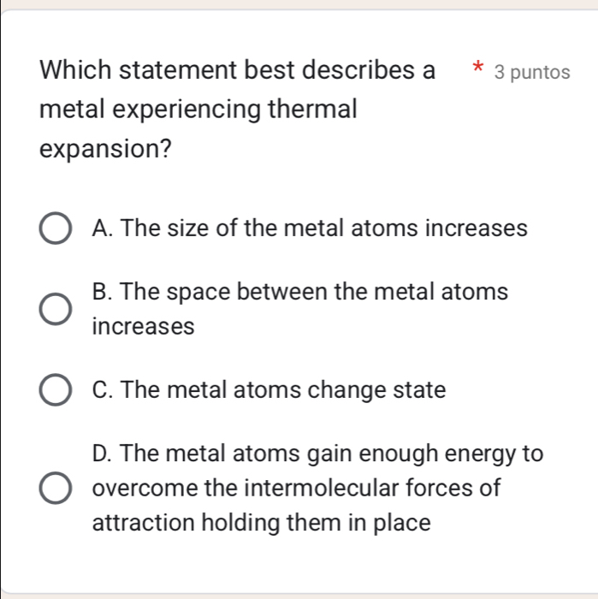Image resolution: width=598 pixels, height=599 pixels.
Task: Select the radio button for option A
Action: point(56,229)
